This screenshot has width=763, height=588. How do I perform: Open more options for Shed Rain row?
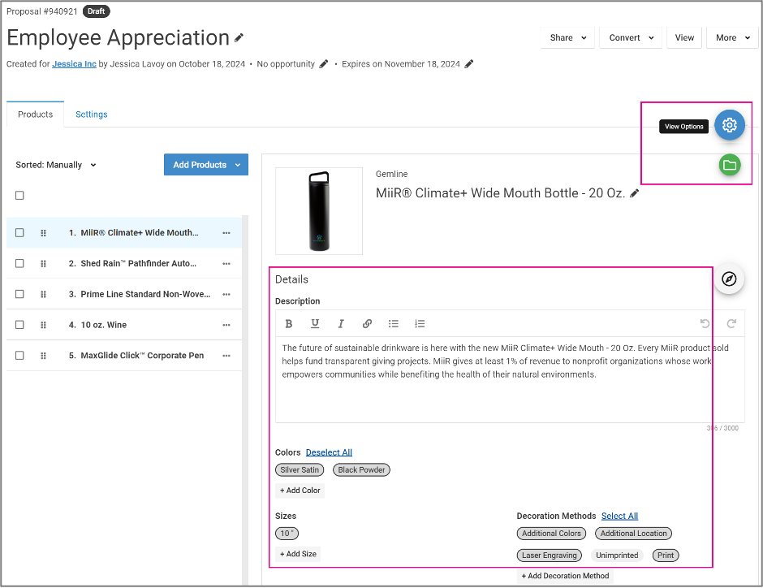(x=226, y=264)
